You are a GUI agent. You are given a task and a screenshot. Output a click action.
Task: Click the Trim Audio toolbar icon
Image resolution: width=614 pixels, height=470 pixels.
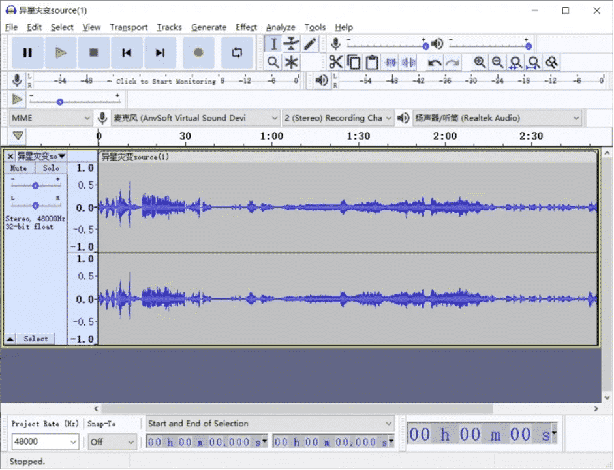[x=390, y=62]
